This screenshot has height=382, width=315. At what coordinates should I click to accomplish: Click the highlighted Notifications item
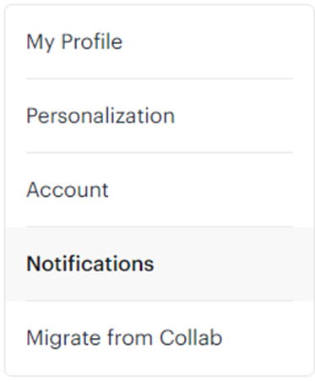tap(160, 264)
